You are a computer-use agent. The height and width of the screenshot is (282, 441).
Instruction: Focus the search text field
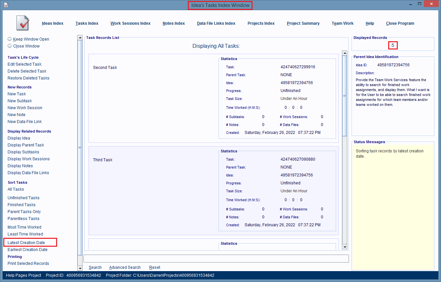(x=216, y=259)
